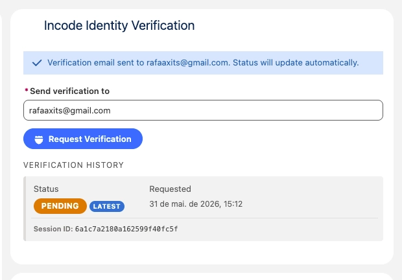Click the shield icon on Request Verification button
The image size is (402, 280).
(x=39, y=139)
